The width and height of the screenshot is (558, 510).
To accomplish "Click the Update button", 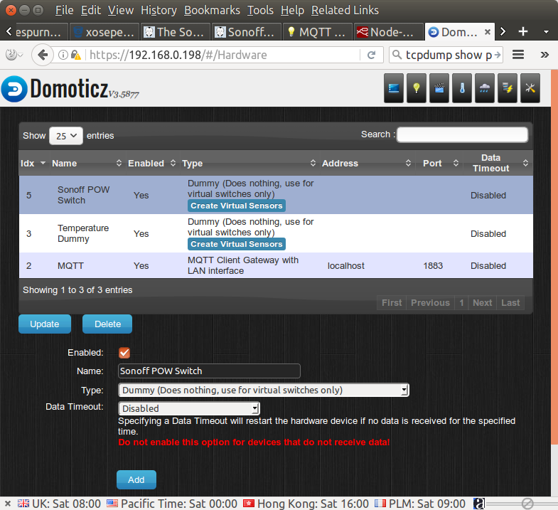I will point(45,324).
